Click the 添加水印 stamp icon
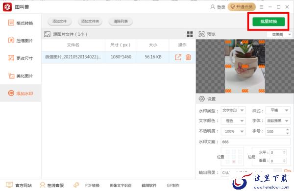This screenshot has height=191, width=294. (11, 93)
